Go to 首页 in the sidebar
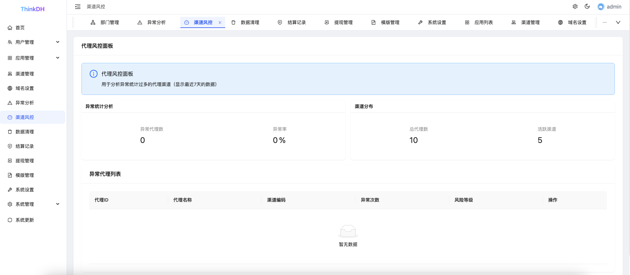The width and height of the screenshot is (630, 275). 20,28
